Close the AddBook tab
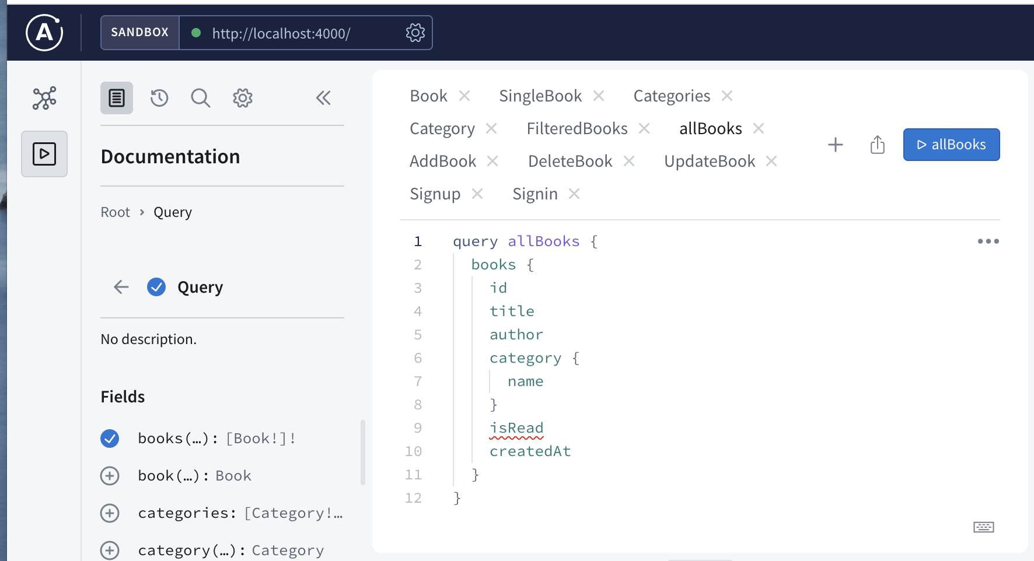The image size is (1034, 561). 493,161
